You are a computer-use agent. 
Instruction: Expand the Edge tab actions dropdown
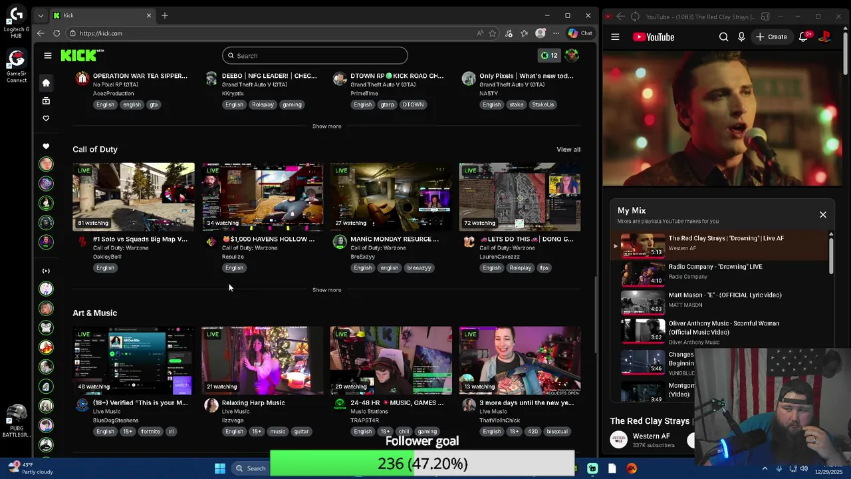pyautogui.click(x=41, y=15)
